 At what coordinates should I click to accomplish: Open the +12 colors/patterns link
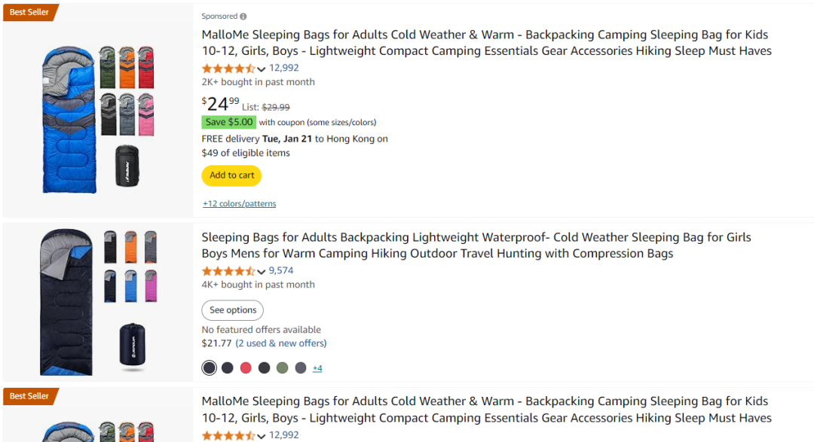pyautogui.click(x=240, y=203)
